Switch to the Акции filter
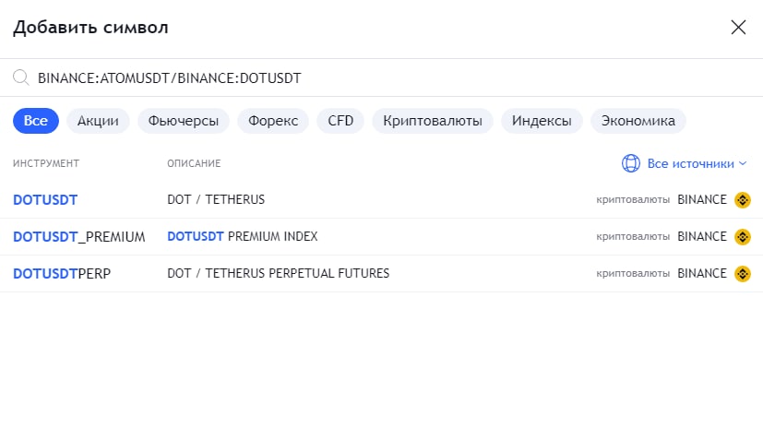This screenshot has width=763, height=440. click(98, 121)
